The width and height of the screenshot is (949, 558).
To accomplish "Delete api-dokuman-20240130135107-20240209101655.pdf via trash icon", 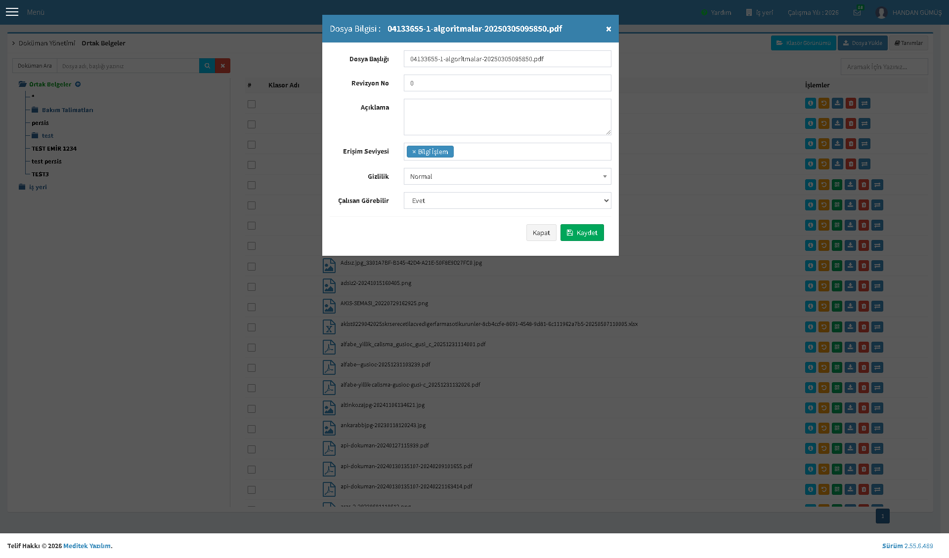I will 863,469.
